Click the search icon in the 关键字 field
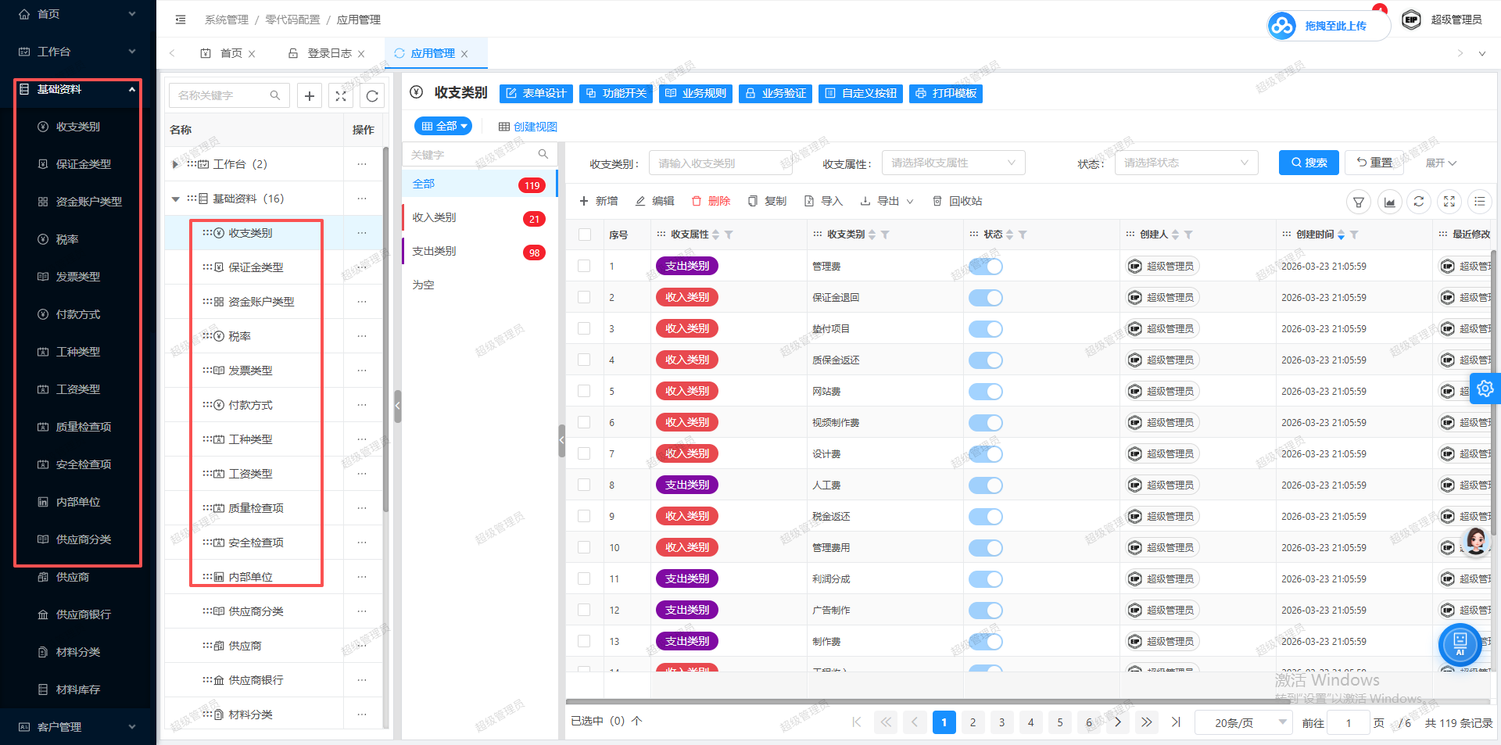 click(x=543, y=154)
